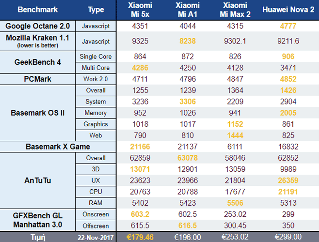
Task: Select the Xiaomi Mi 5x column header
Action: (140, 10)
